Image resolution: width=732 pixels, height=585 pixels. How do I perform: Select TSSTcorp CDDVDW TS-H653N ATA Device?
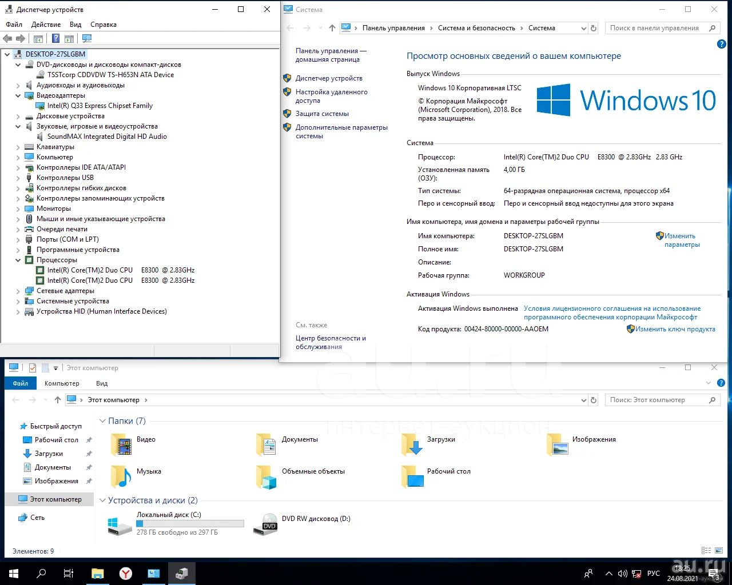point(110,75)
